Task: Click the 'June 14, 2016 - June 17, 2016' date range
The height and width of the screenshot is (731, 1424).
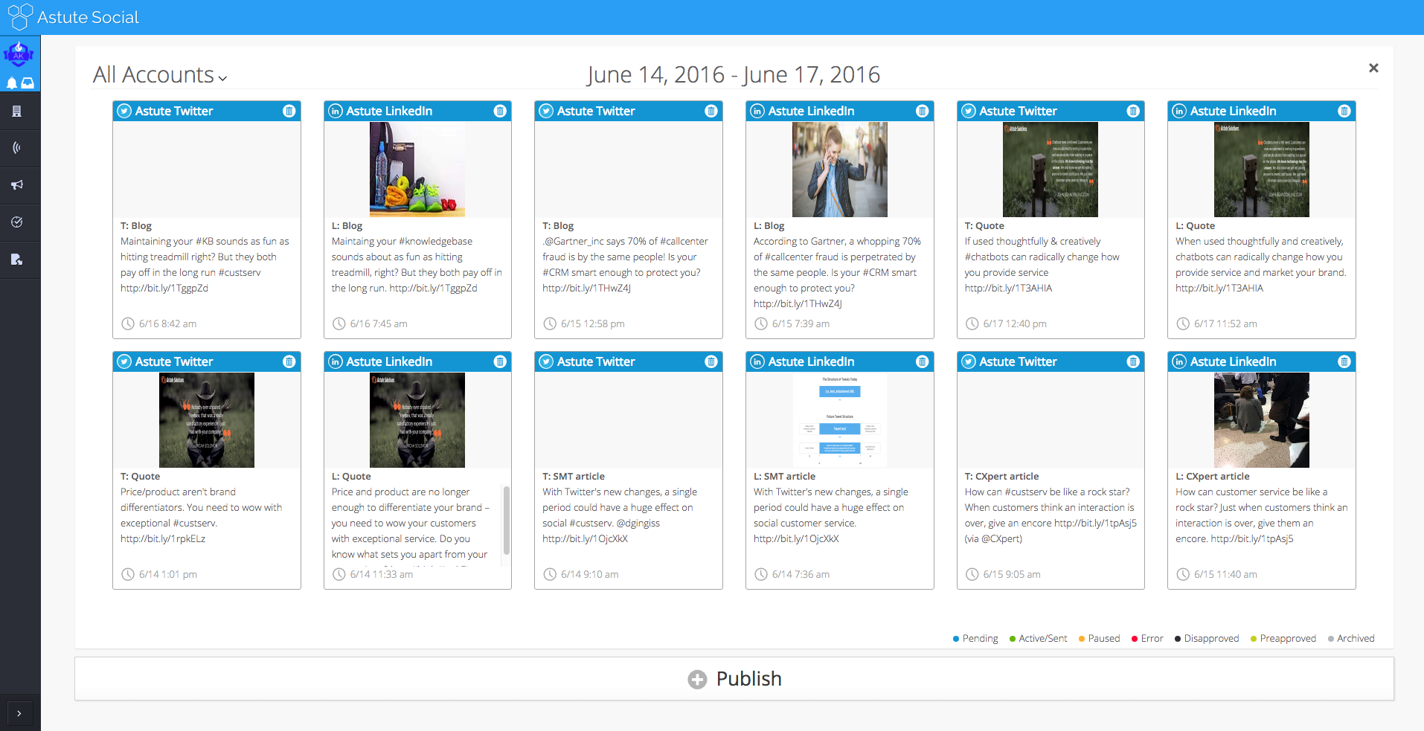Action: pyautogui.click(x=734, y=75)
